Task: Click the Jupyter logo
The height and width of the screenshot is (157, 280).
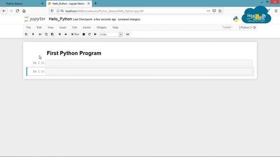Action: point(35,19)
